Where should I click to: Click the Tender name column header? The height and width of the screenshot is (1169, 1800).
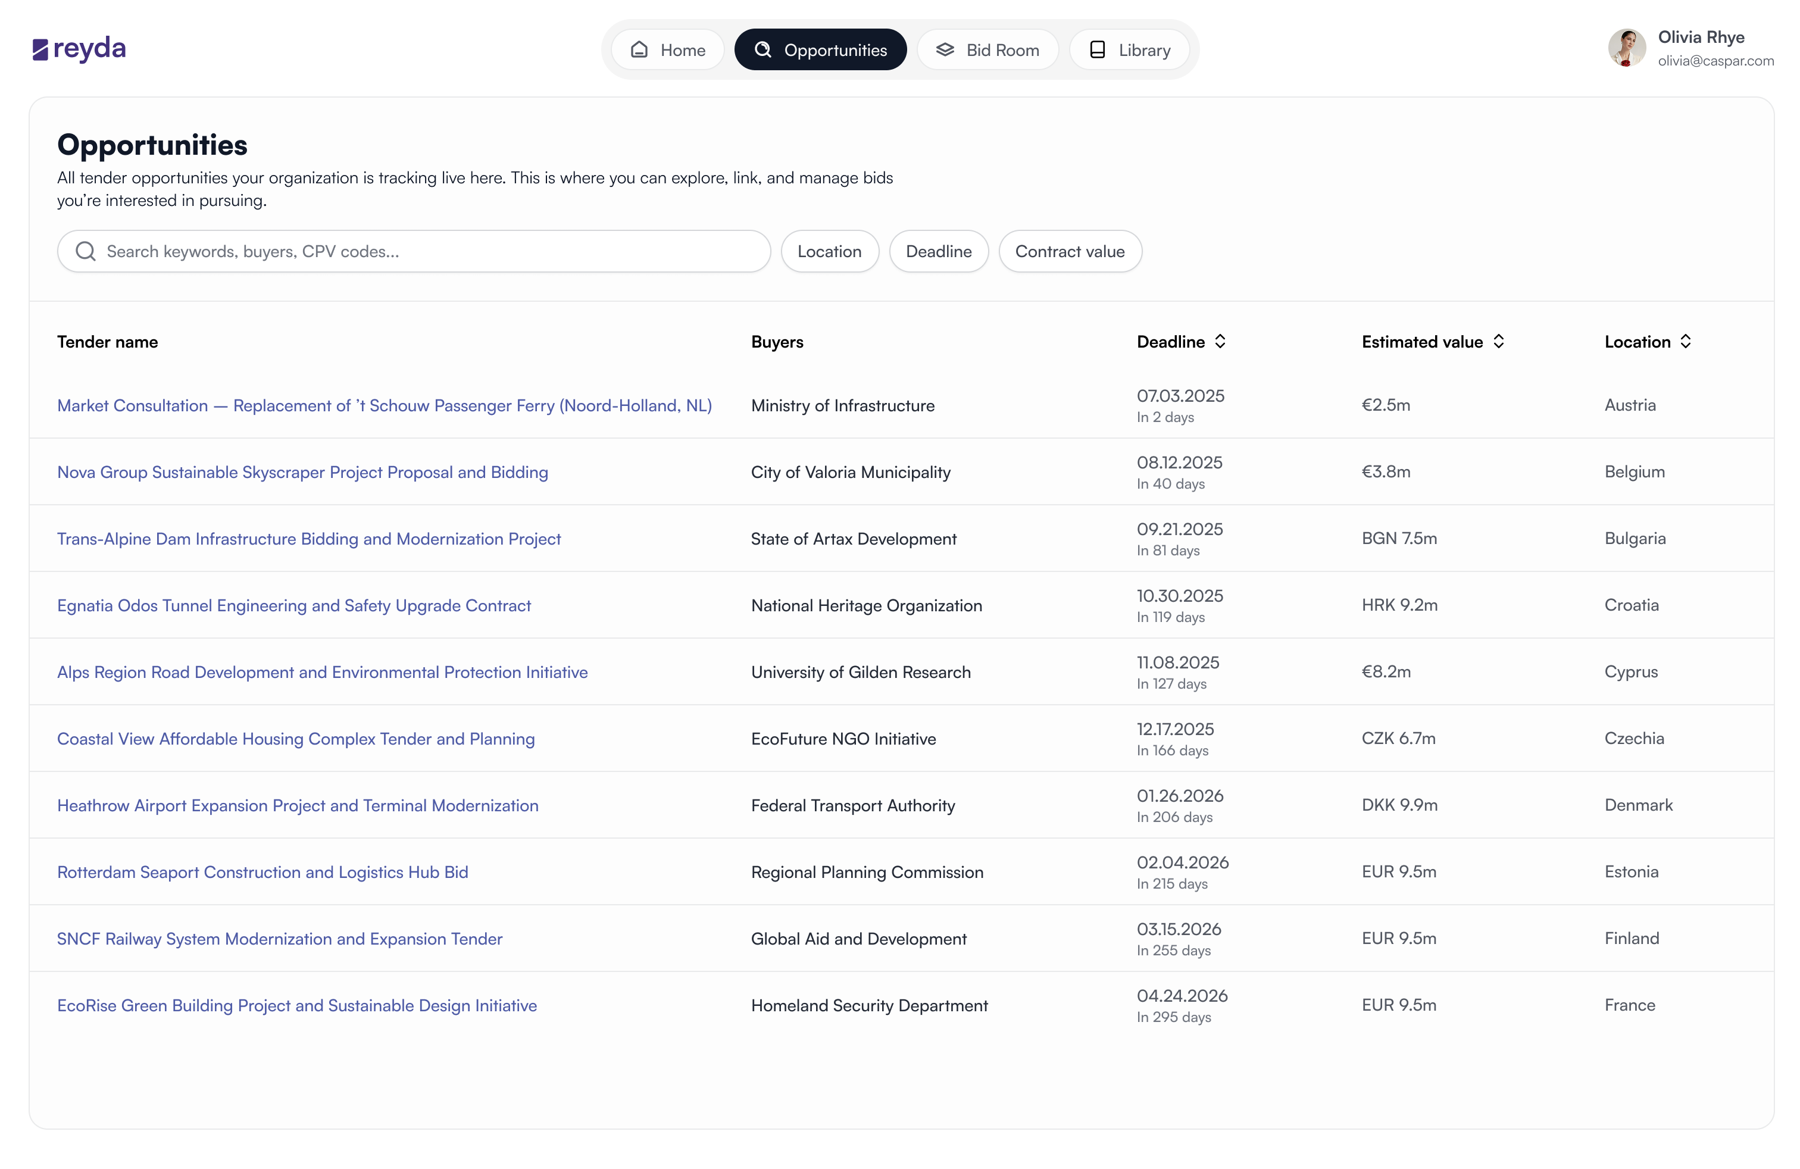[107, 342]
